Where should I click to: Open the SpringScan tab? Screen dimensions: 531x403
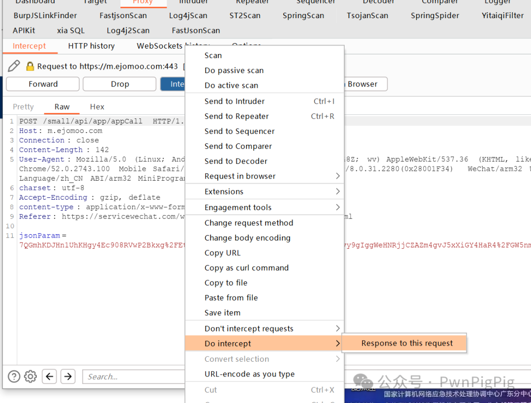coord(303,16)
